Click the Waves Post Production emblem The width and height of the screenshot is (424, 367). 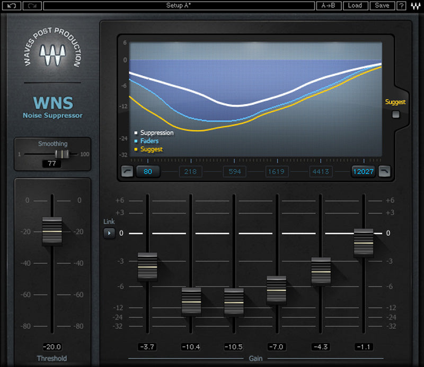51,53
